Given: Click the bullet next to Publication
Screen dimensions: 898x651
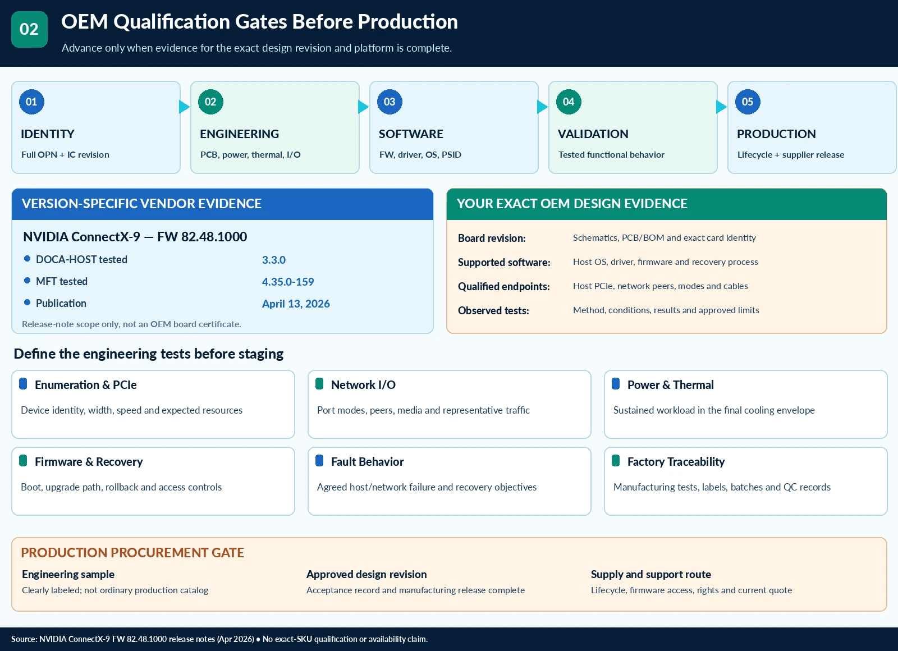Looking at the screenshot, I should coord(27,302).
